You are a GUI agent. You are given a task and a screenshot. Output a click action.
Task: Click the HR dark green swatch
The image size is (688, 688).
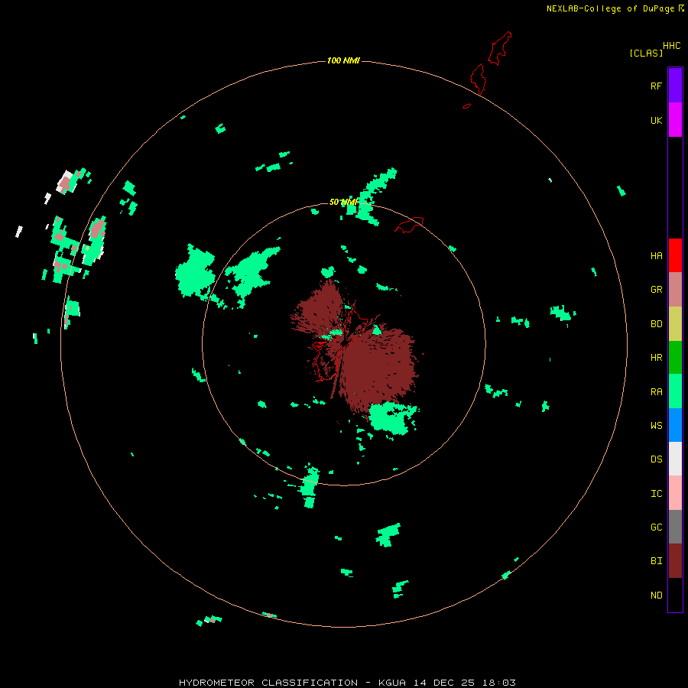coord(675,357)
